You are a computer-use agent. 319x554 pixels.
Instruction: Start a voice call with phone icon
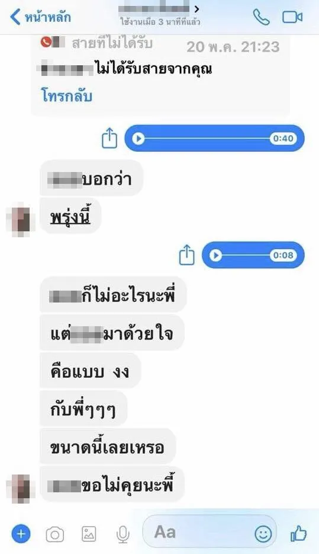click(x=262, y=17)
